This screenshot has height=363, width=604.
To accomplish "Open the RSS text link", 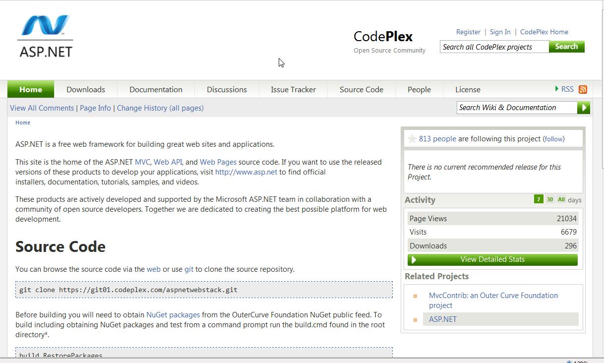I will coord(567,89).
